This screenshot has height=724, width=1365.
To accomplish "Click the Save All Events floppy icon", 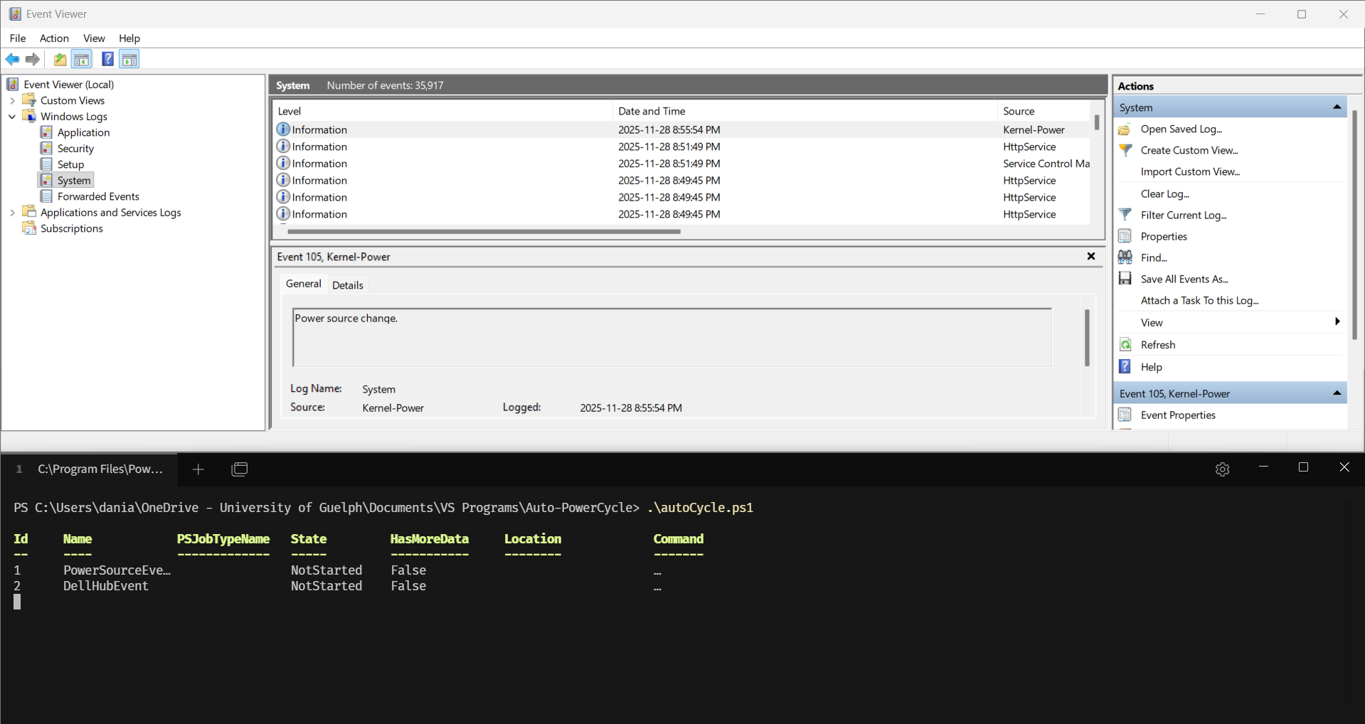I will (1125, 279).
